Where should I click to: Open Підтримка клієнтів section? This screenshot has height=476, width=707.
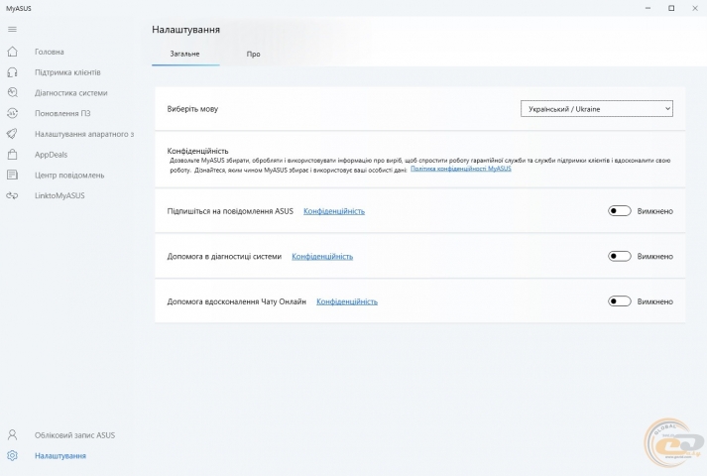pos(67,72)
